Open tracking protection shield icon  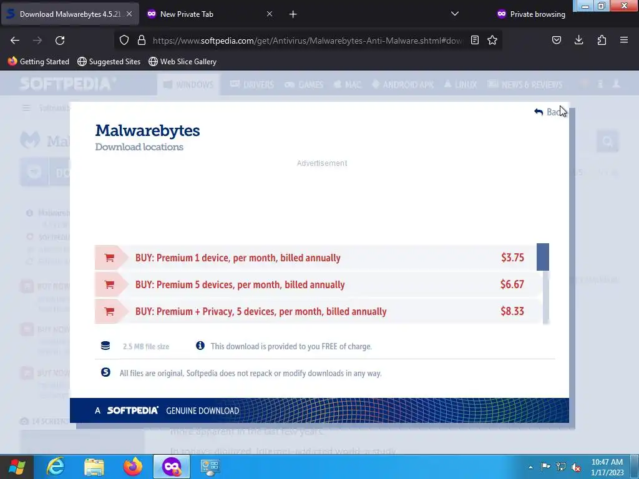124,40
